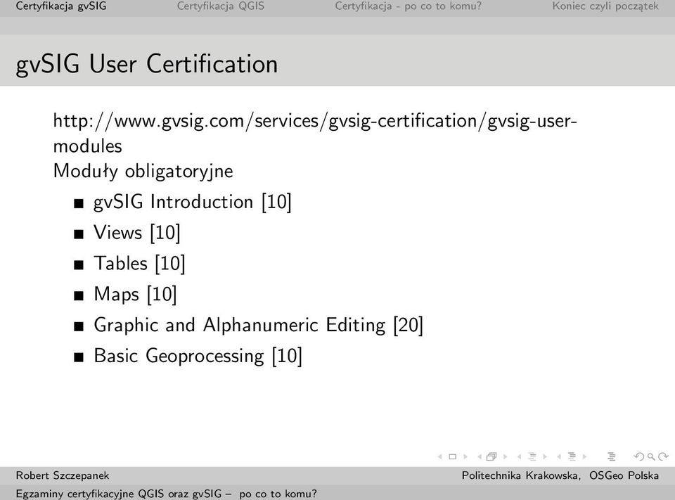Jump to Certyfikacja QGIS section
This screenshot has width=675, height=500.
(220, 6)
